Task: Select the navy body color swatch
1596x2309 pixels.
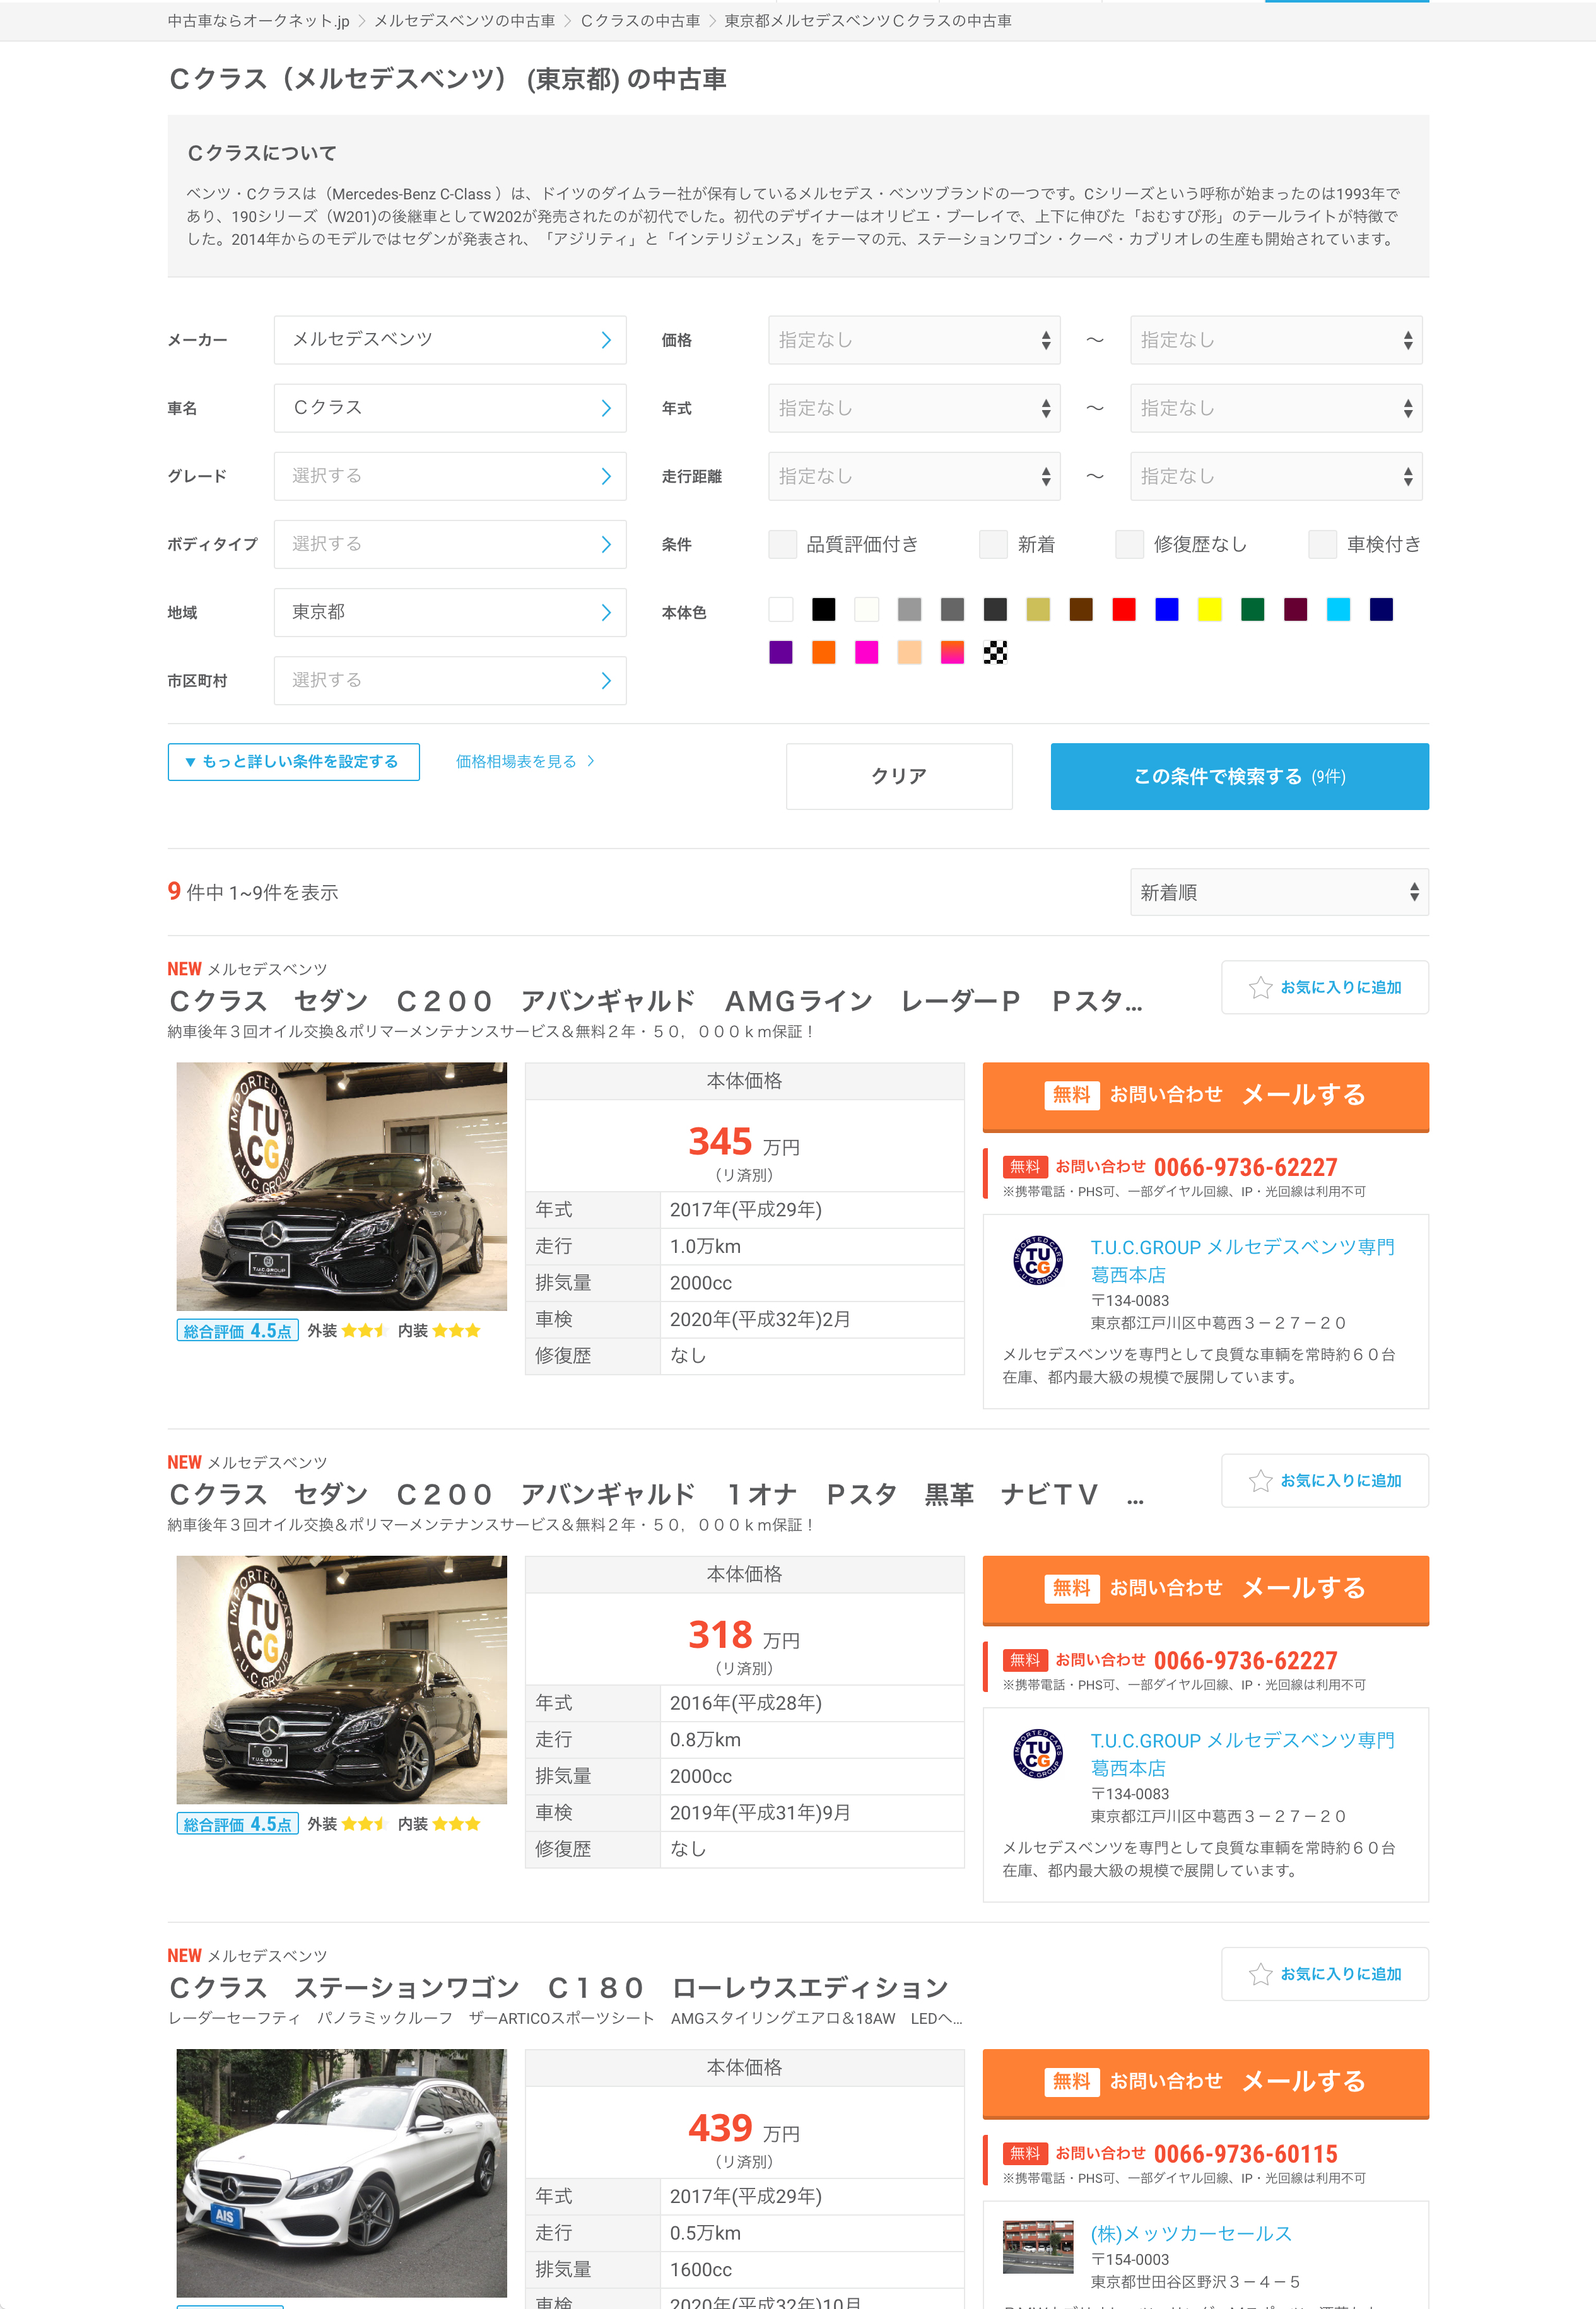Action: (x=1381, y=609)
